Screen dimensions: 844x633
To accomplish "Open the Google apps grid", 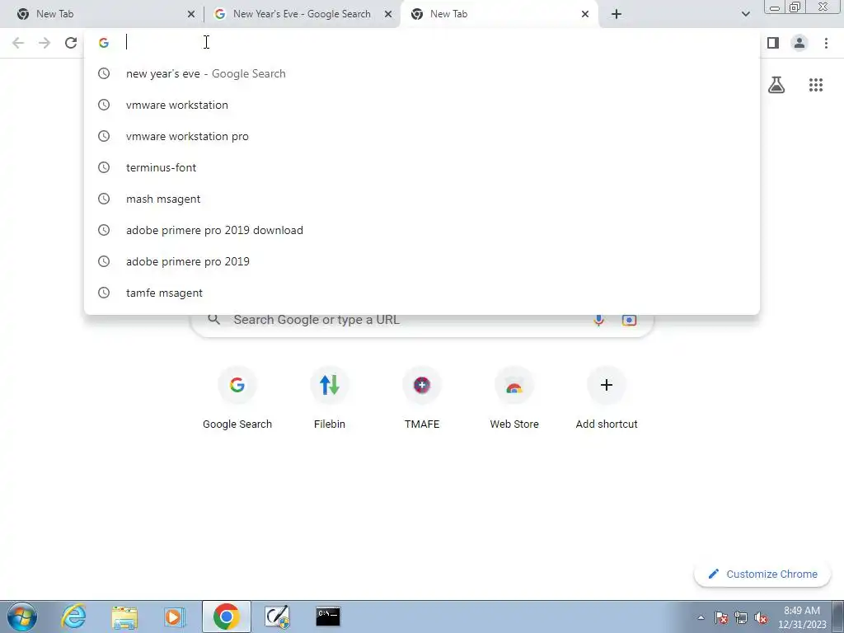I will 815,85.
